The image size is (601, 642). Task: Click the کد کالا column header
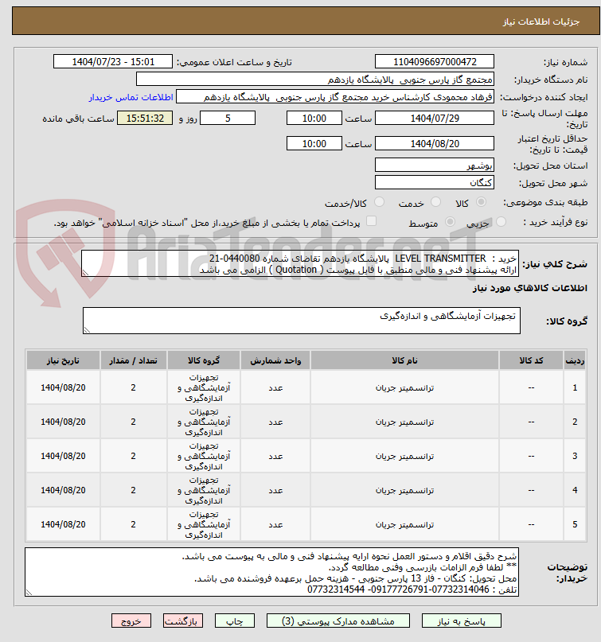(x=532, y=360)
